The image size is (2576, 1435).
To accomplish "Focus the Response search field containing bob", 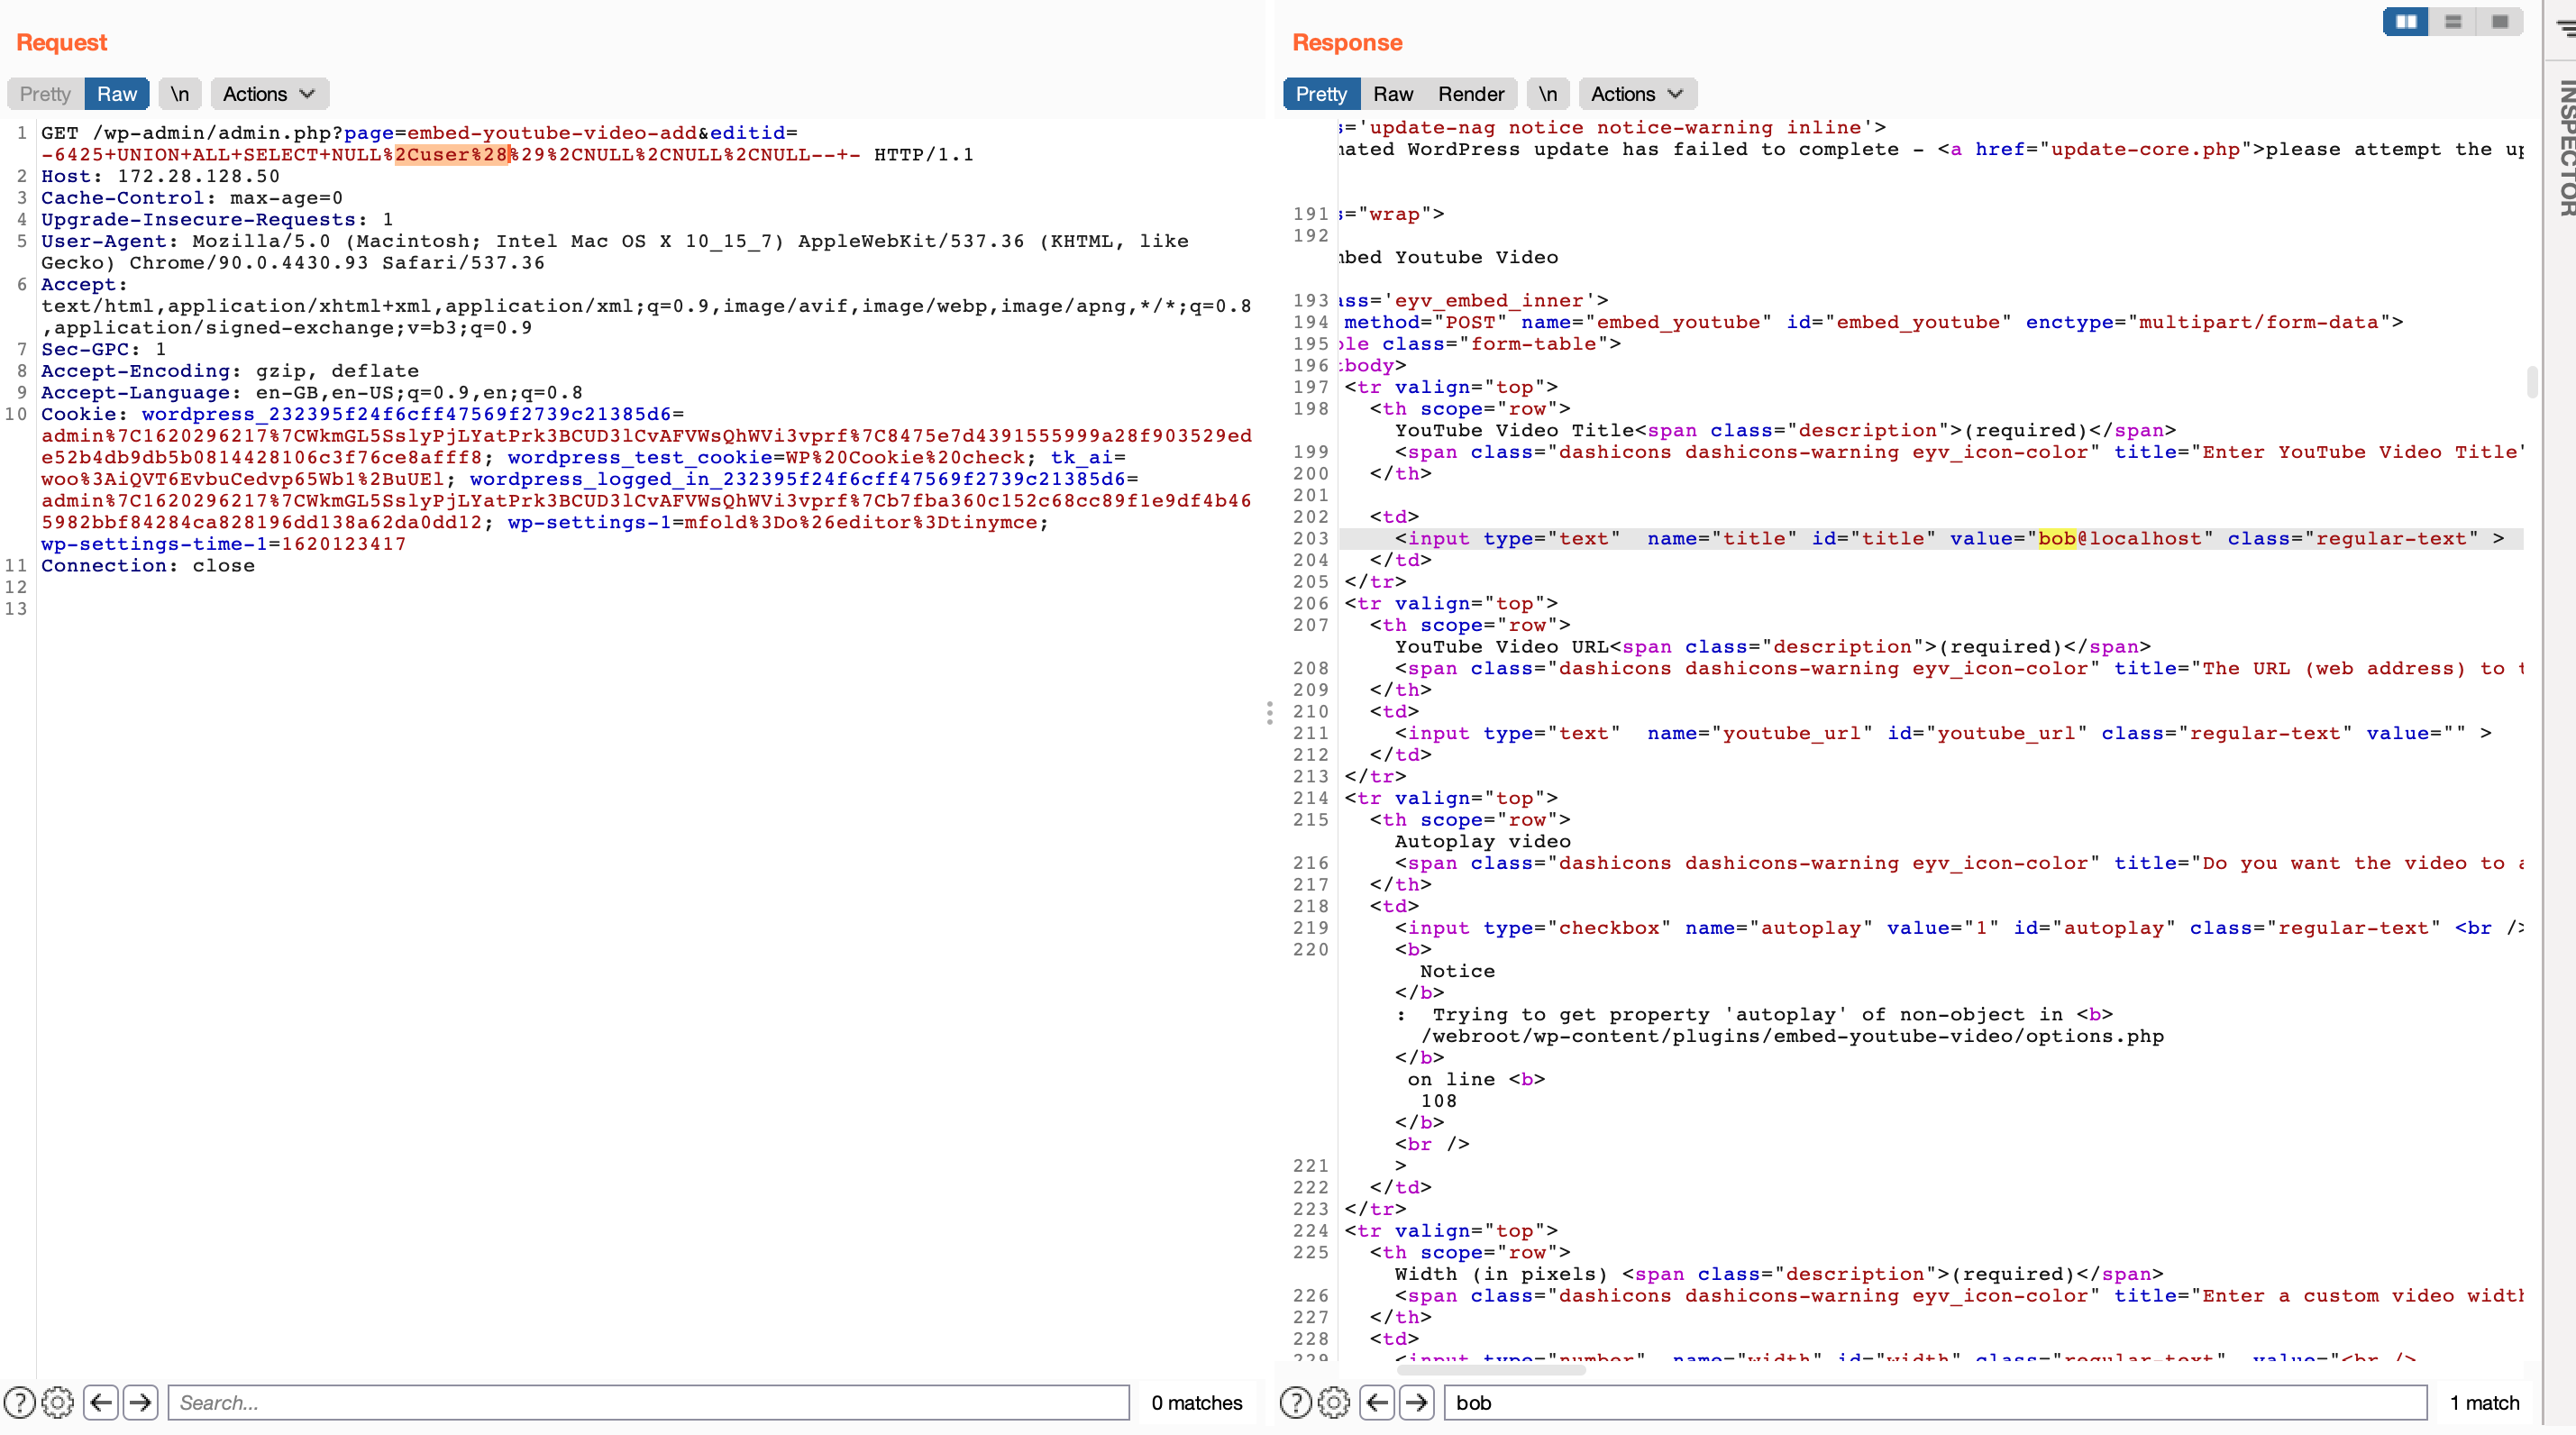I will [x=1935, y=1402].
